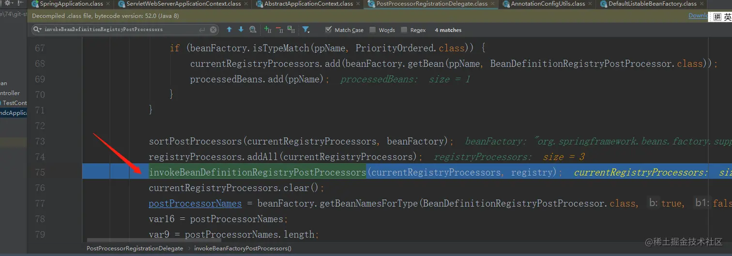Click var9 assignment on line 79
Image resolution: width=732 pixels, height=256 pixels.
pyautogui.click(x=234, y=234)
